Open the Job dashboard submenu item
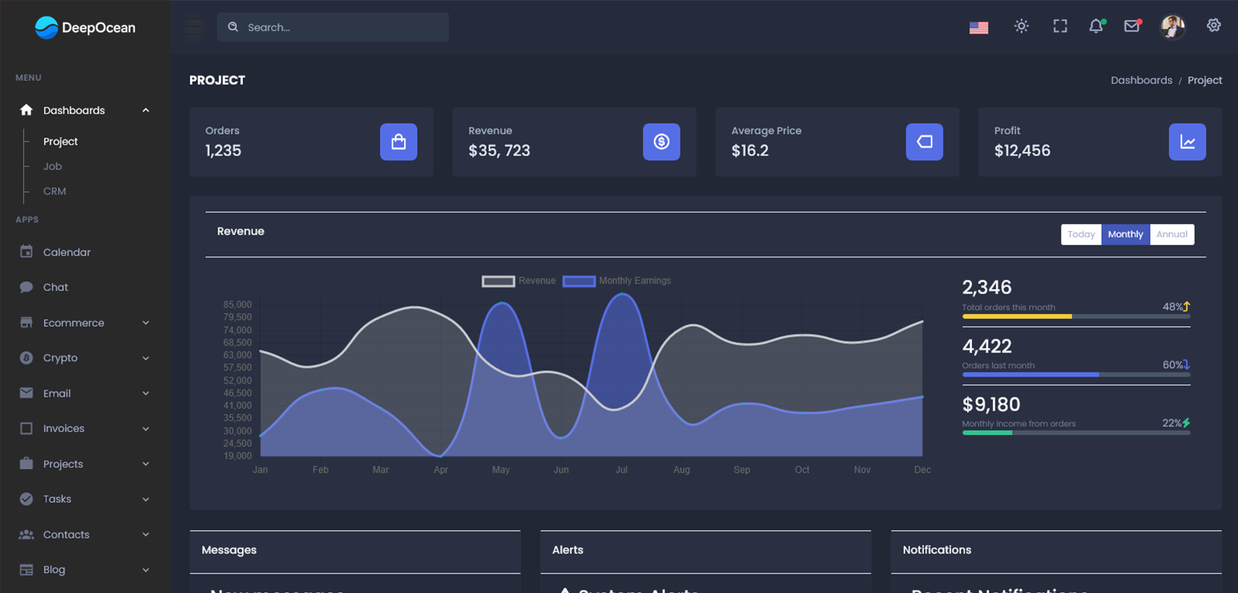Screen dimensions: 1238x593 (53, 166)
